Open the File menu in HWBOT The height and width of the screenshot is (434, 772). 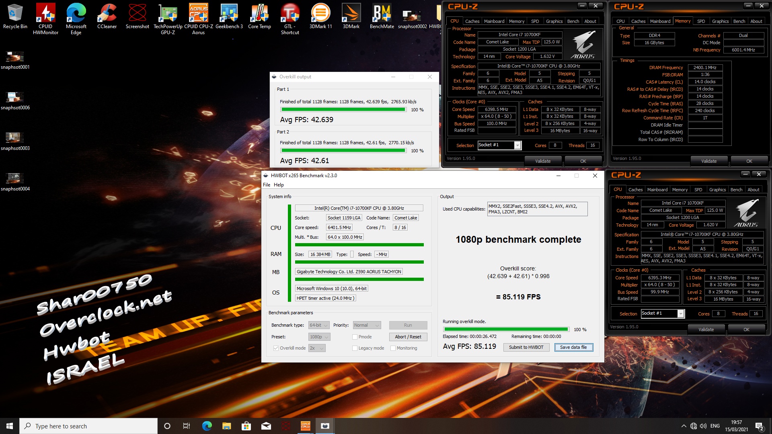click(x=267, y=185)
